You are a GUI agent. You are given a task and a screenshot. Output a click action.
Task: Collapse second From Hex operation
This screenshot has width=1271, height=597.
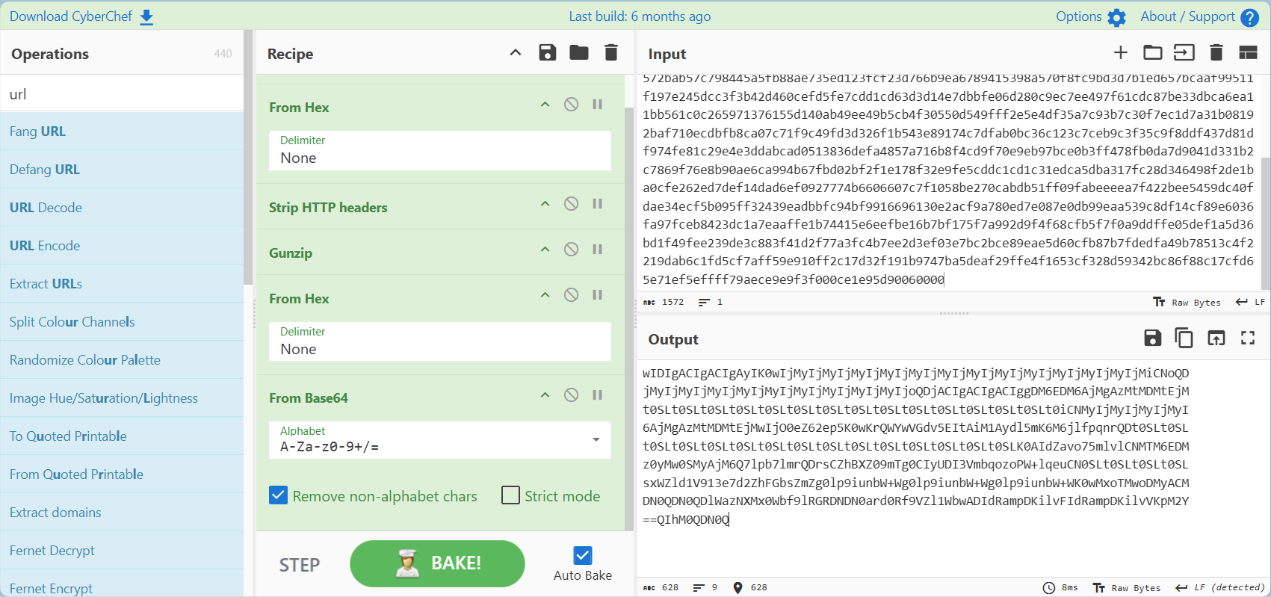[545, 295]
